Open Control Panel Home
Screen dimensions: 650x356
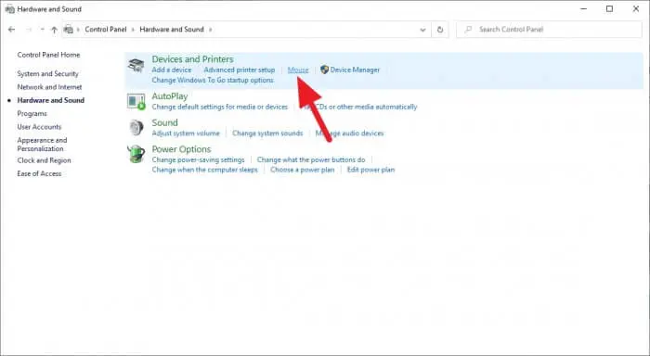tap(48, 55)
